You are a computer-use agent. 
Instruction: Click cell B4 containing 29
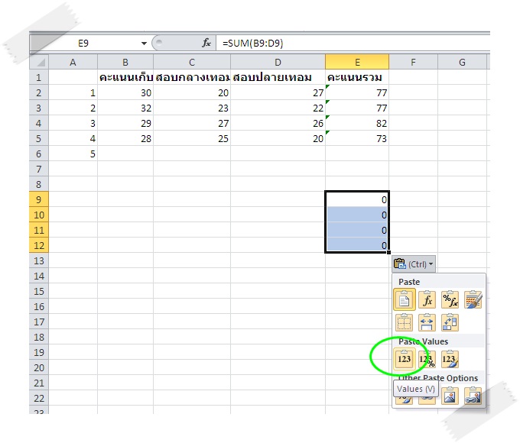[x=125, y=123]
